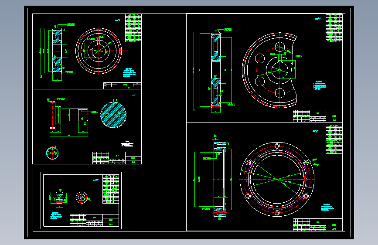Click the large cyan hatched circular section

113,115
